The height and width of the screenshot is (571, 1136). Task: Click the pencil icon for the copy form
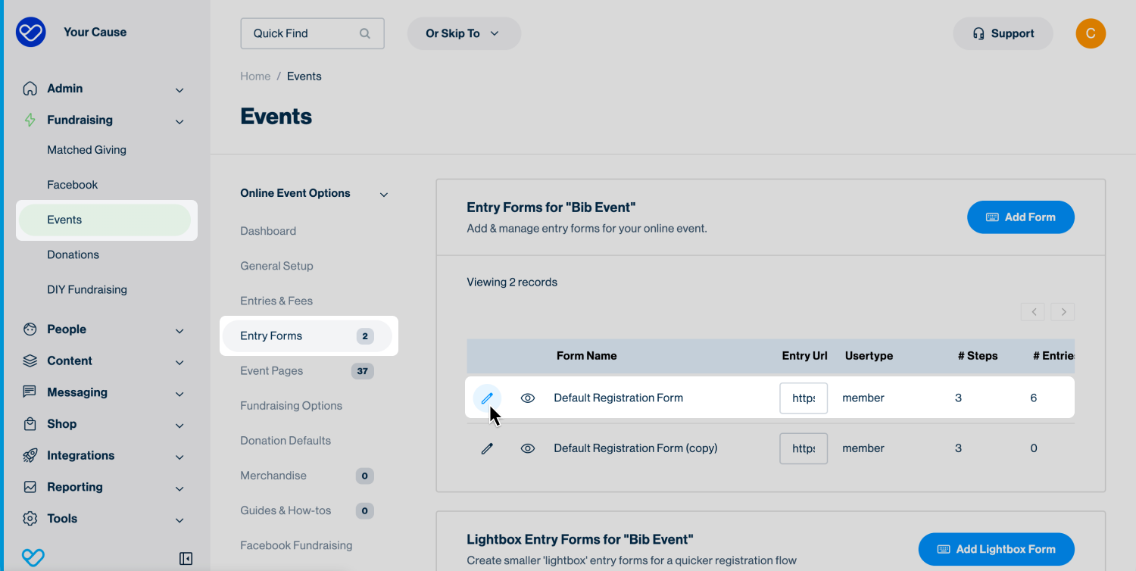click(487, 448)
